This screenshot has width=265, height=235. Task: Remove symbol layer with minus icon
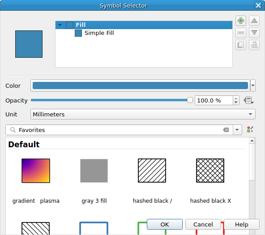[x=241, y=33]
